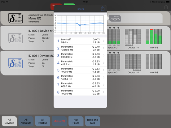Open filter 1 Lowshelf 59.0 Hz
This screenshot has width=171, height=128.
[80, 41]
